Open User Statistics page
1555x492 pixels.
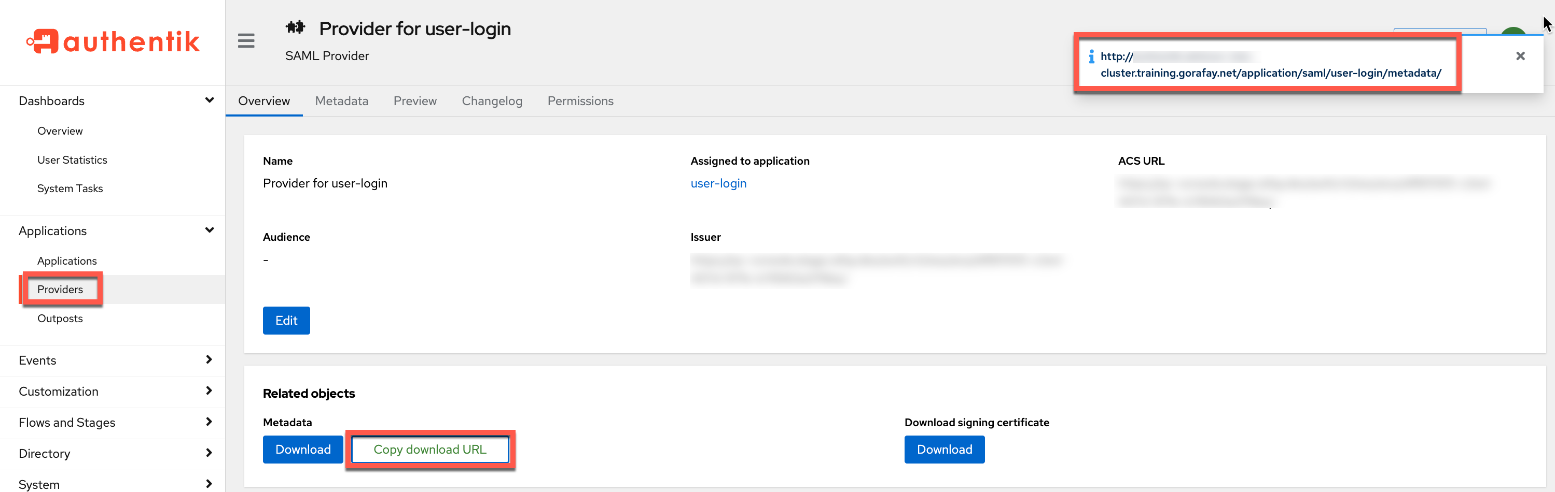72,160
